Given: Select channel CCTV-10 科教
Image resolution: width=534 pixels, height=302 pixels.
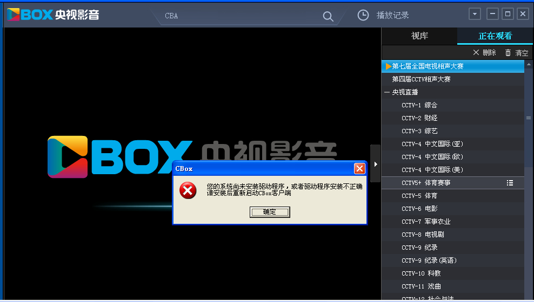Looking at the screenshot, I should click(453, 273).
